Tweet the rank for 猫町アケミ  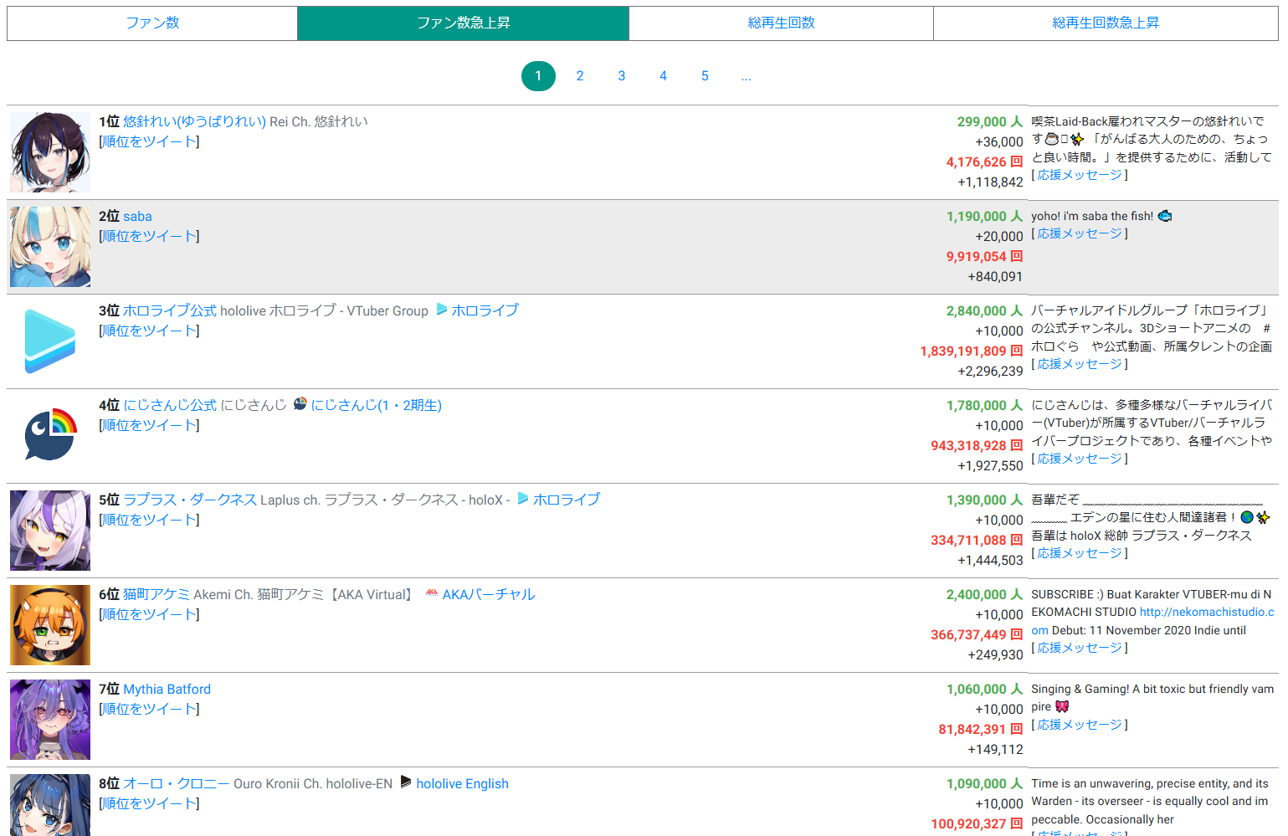click(149, 614)
